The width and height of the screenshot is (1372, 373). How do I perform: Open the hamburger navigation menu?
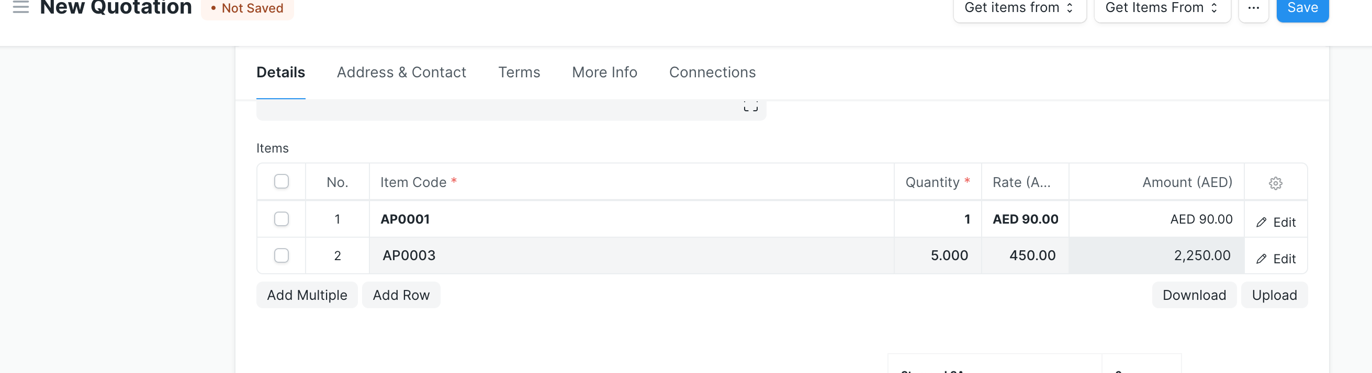(x=20, y=7)
